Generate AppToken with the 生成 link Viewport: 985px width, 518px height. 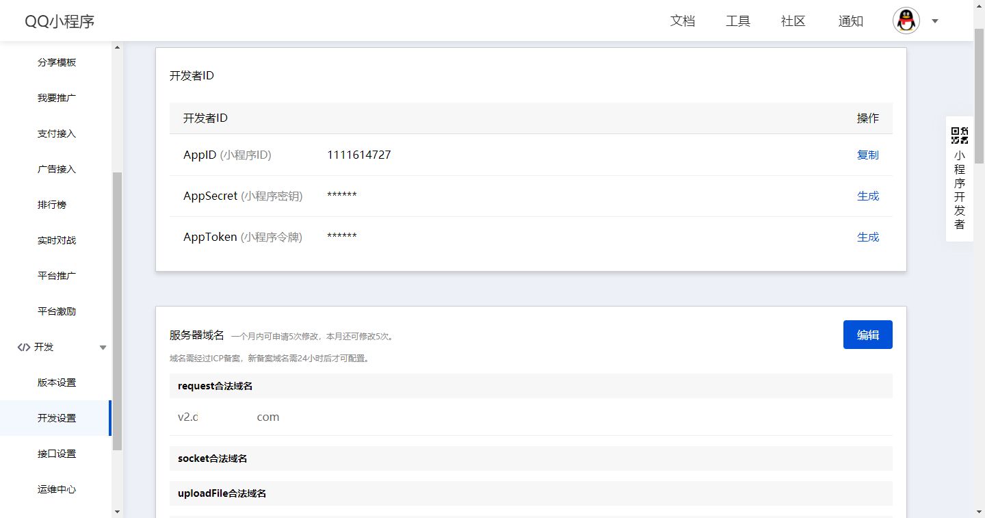[867, 237]
